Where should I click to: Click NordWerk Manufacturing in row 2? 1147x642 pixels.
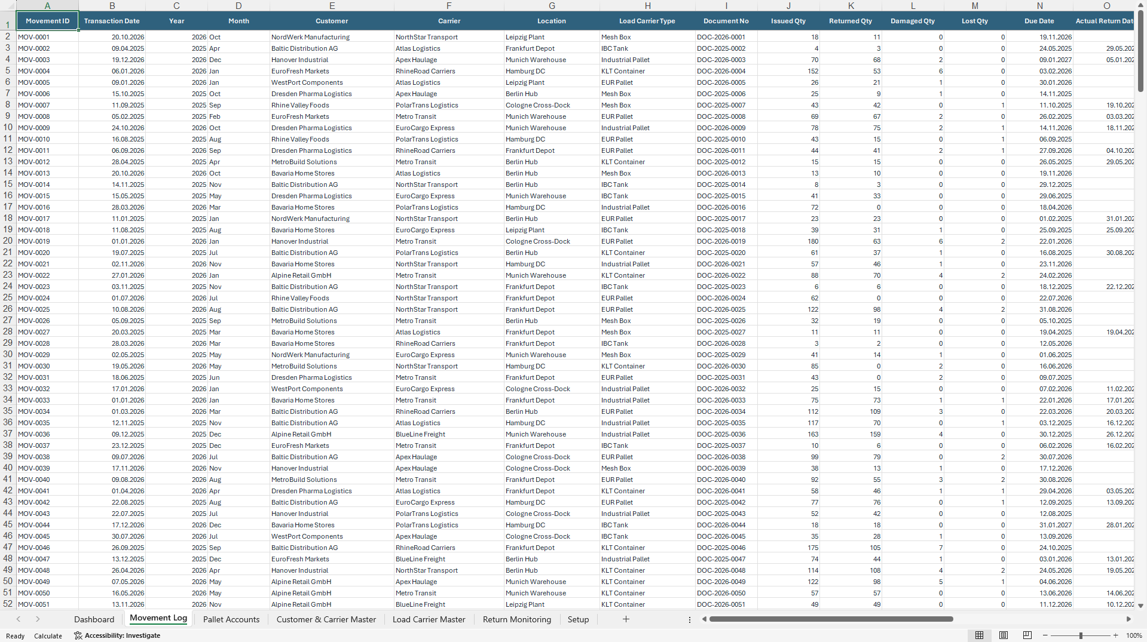(332, 37)
